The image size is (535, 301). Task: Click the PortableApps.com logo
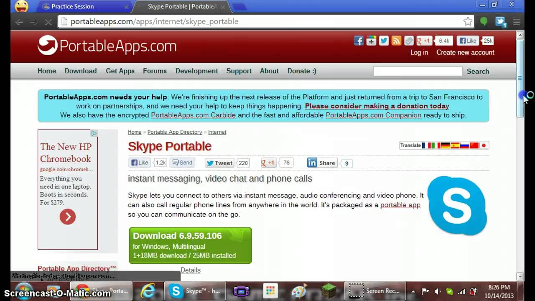pyautogui.click(x=107, y=45)
